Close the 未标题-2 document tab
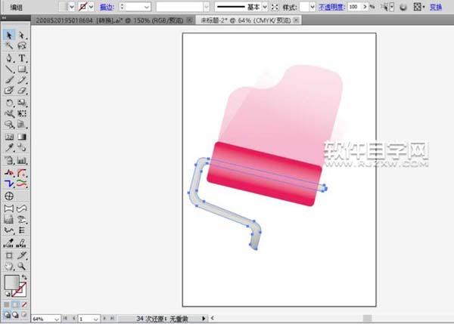 (296, 20)
